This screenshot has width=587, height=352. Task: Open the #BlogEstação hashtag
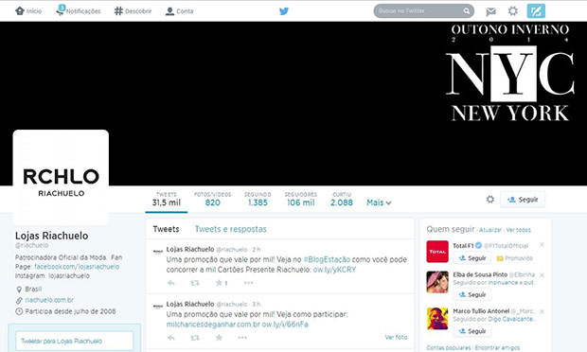327,259
